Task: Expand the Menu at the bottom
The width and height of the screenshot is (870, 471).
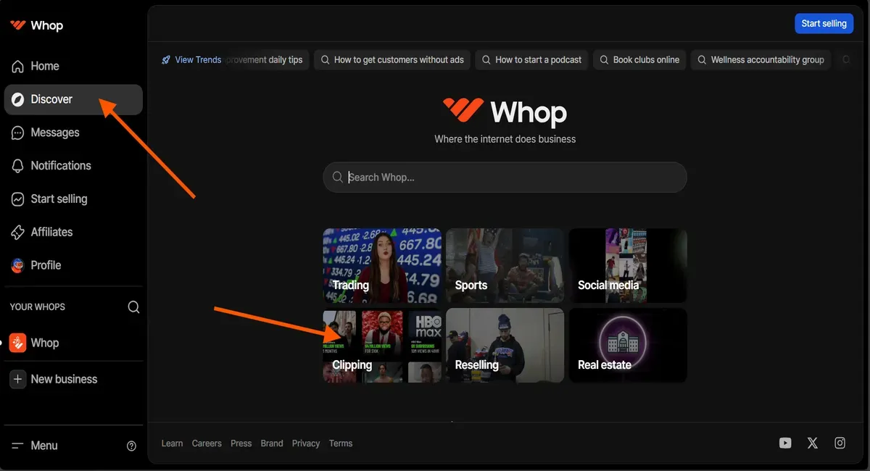Action: click(x=43, y=446)
